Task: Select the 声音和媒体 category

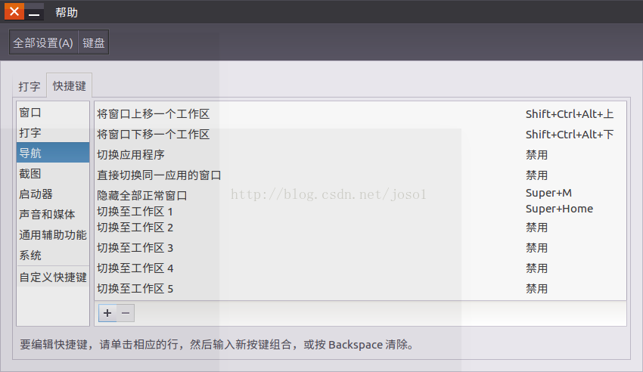Action: tap(53, 214)
